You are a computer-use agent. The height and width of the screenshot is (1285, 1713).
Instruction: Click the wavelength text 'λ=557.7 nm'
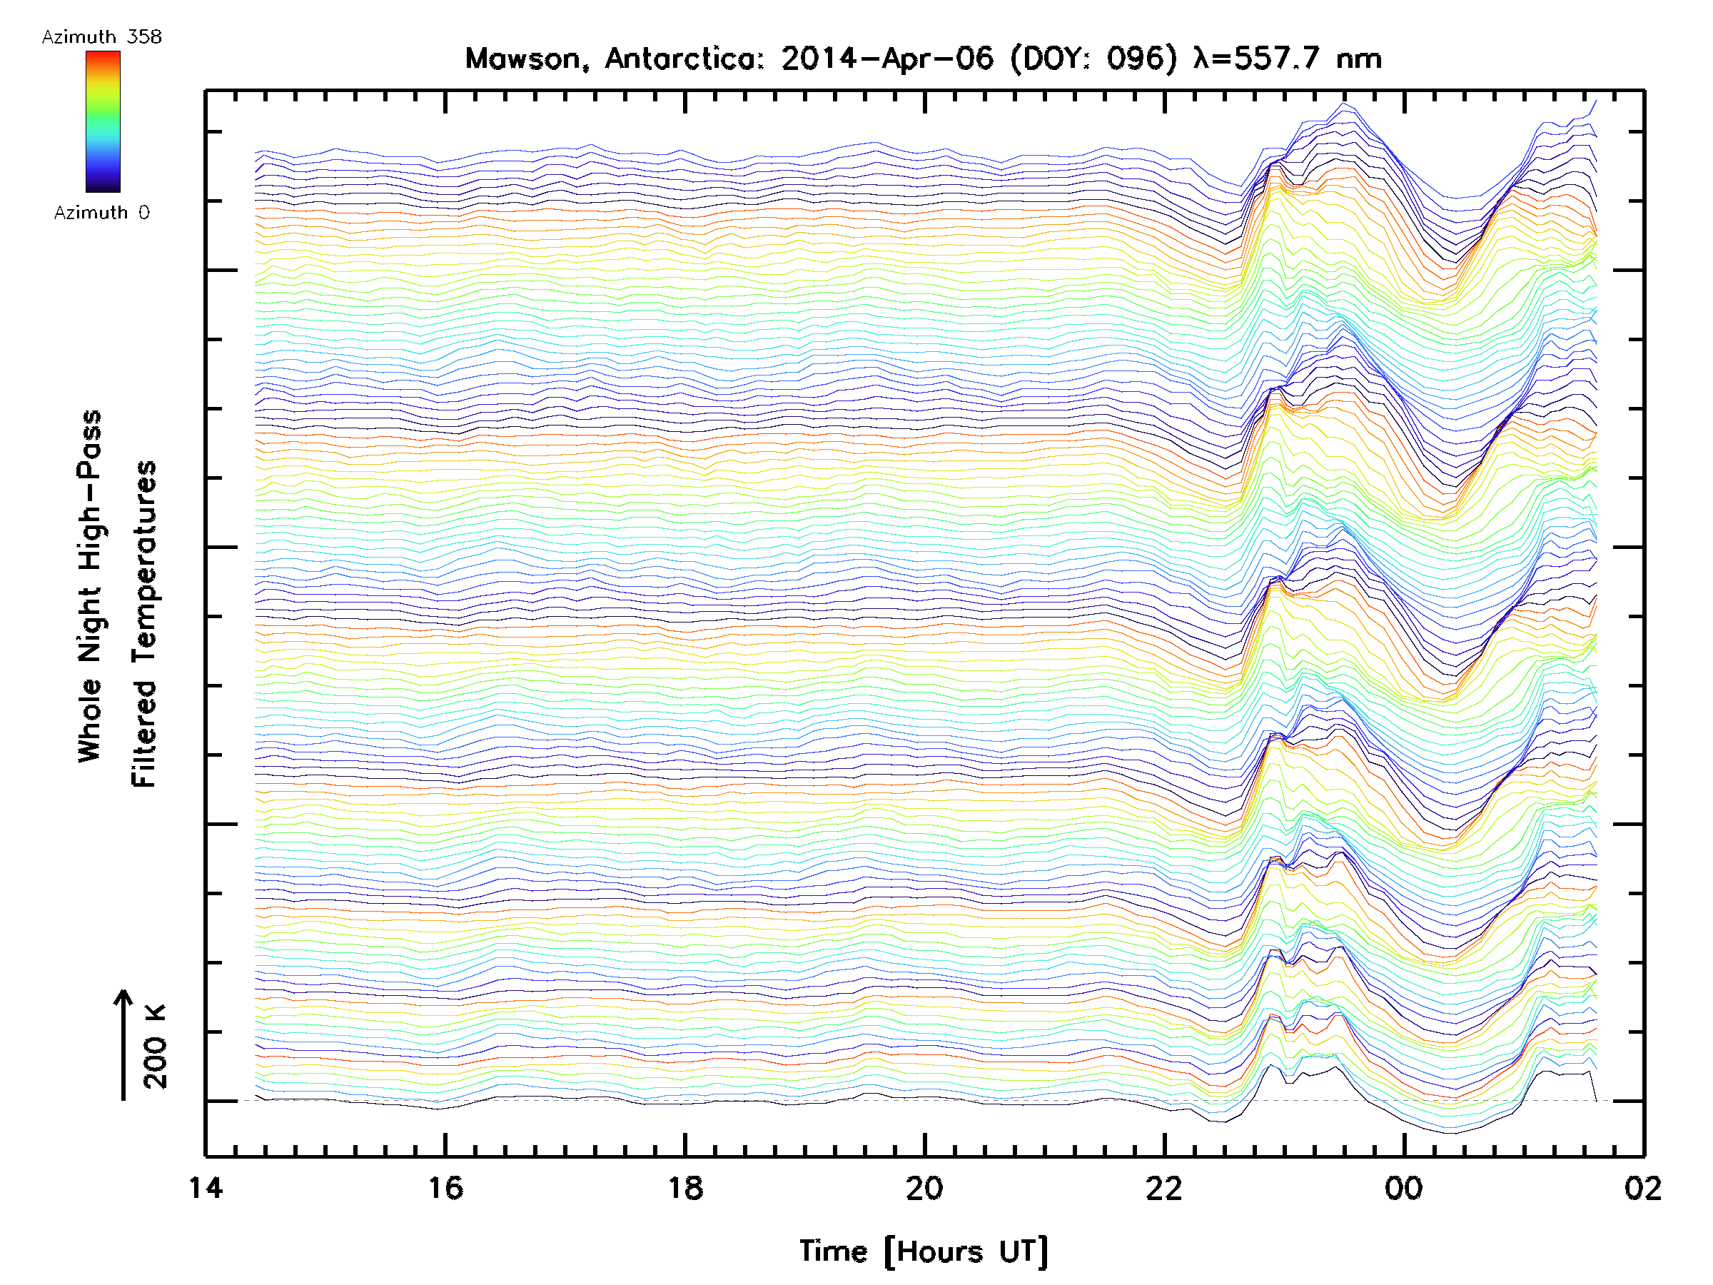[1287, 59]
